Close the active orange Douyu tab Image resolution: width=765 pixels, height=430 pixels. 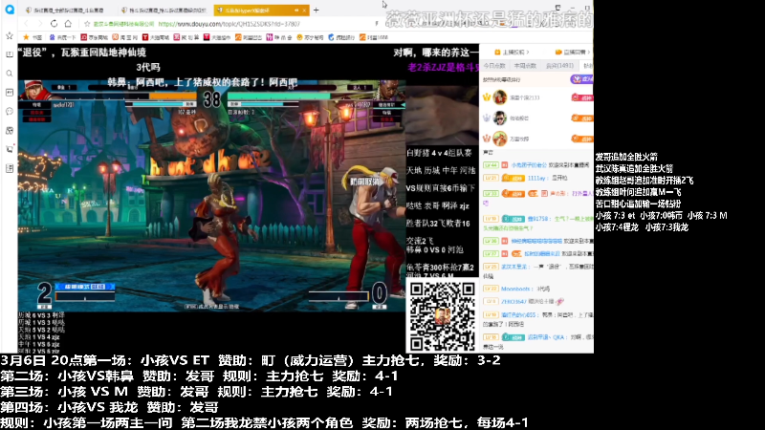coord(304,10)
